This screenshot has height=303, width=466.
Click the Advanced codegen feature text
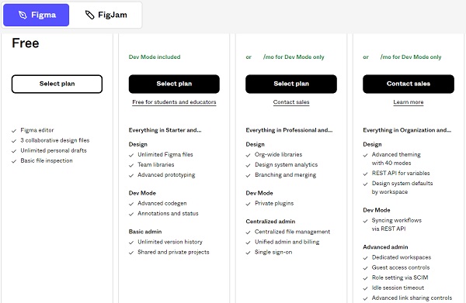click(x=162, y=203)
